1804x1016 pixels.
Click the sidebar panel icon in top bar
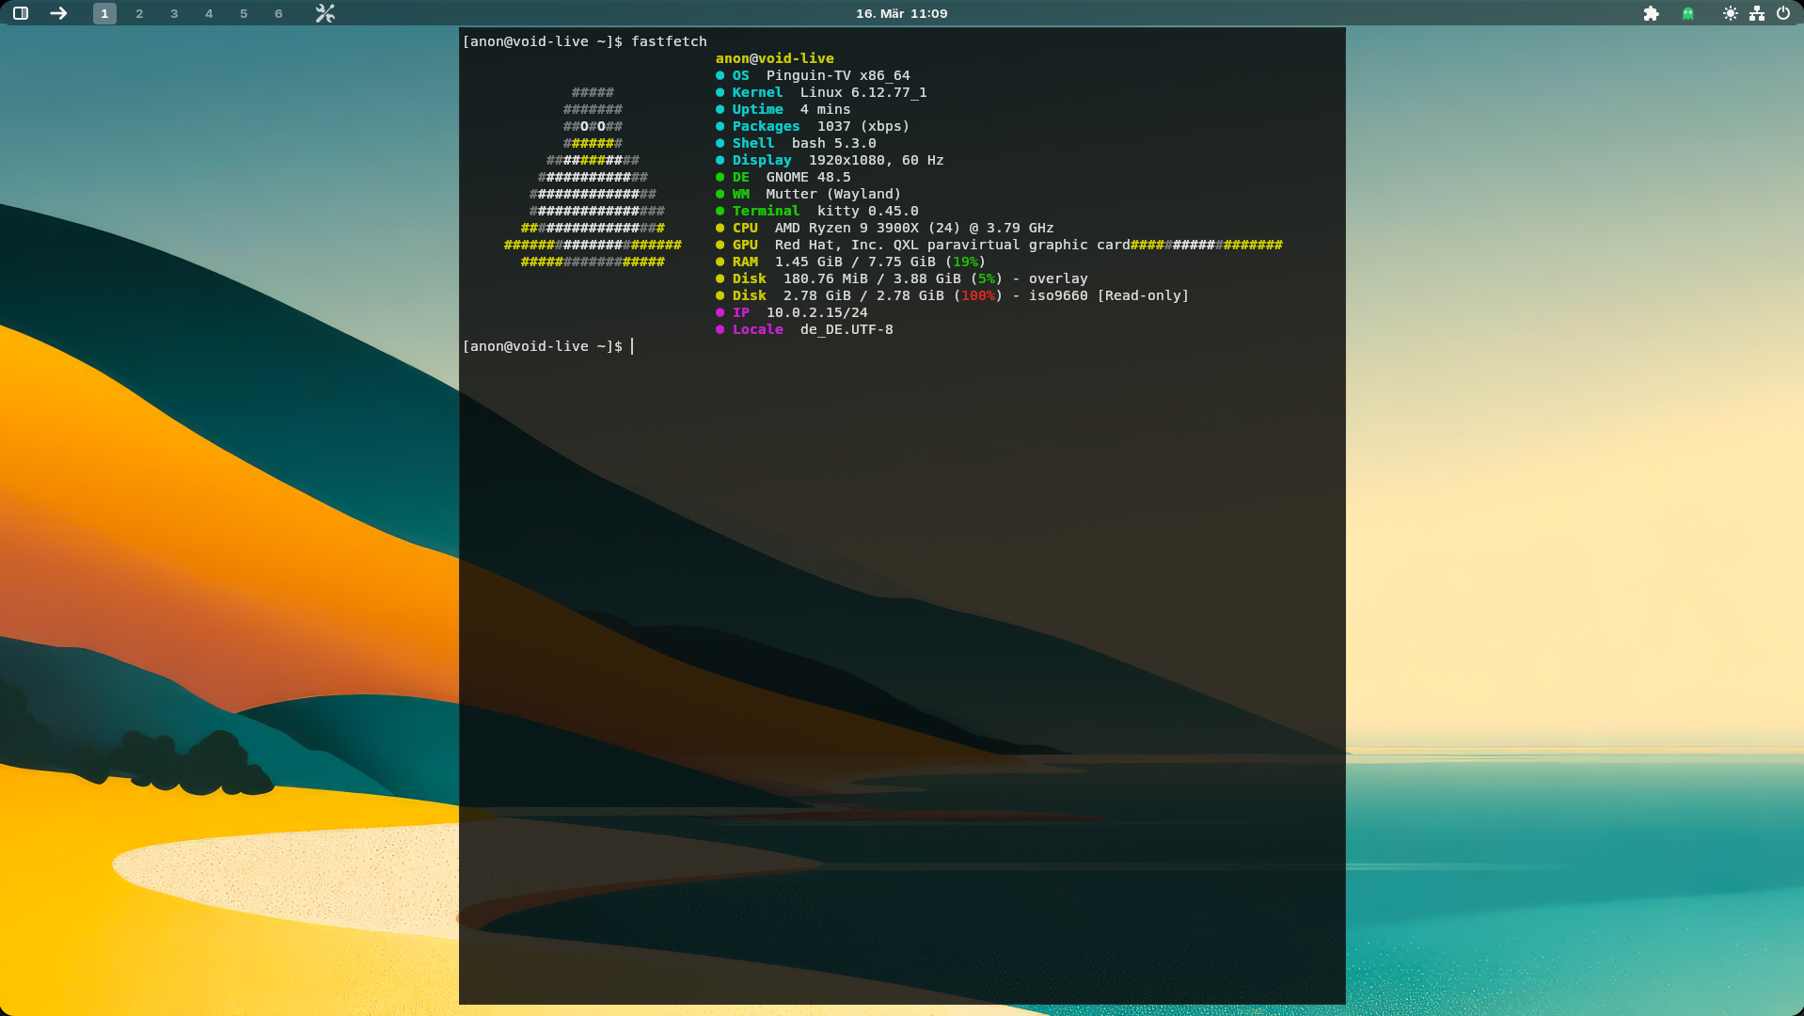[x=21, y=13]
